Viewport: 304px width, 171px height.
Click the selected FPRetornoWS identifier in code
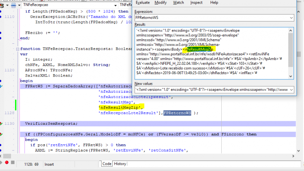(177, 113)
